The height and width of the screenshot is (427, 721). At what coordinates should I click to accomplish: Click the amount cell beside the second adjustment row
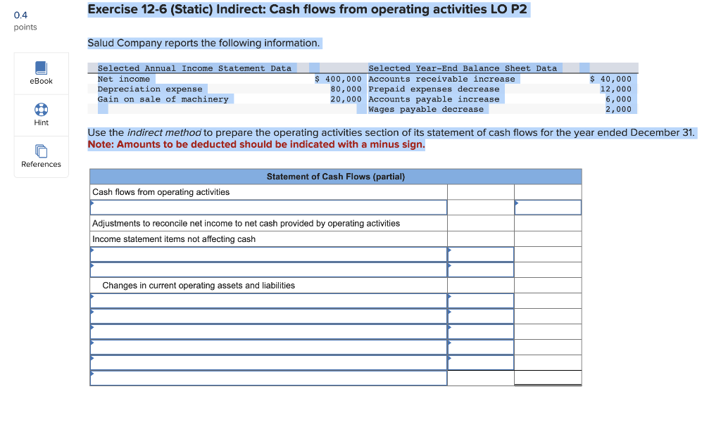[480, 269]
